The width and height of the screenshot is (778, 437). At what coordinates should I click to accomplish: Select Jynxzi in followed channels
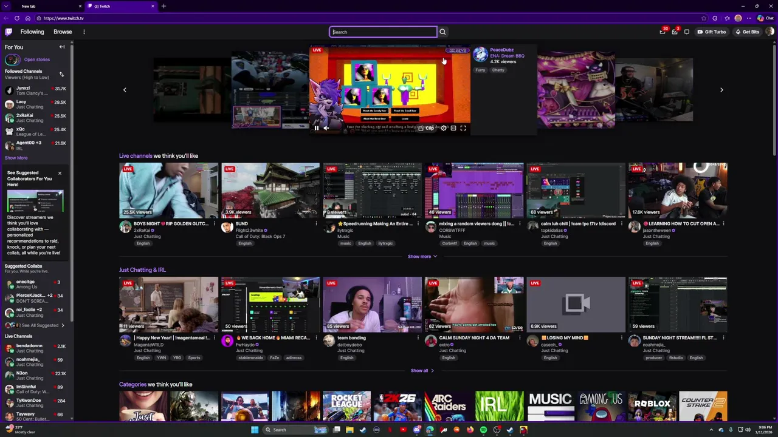tap(35, 90)
